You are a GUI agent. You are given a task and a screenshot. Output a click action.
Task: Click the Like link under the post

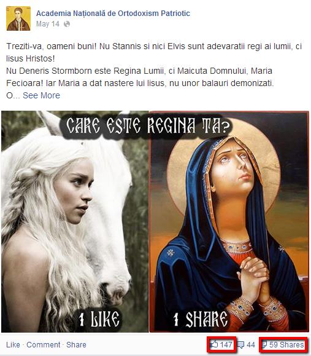click(x=13, y=345)
